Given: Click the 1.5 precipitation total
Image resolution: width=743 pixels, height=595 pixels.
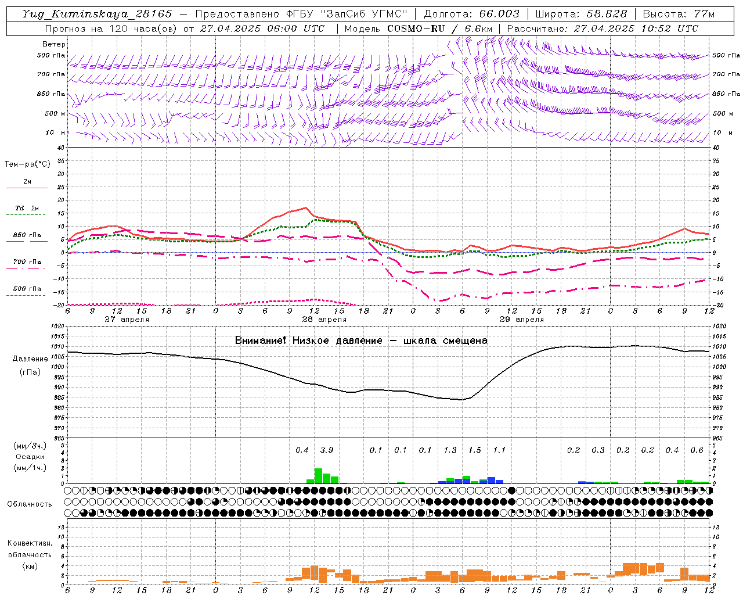Looking at the screenshot, I should pyautogui.click(x=475, y=450).
